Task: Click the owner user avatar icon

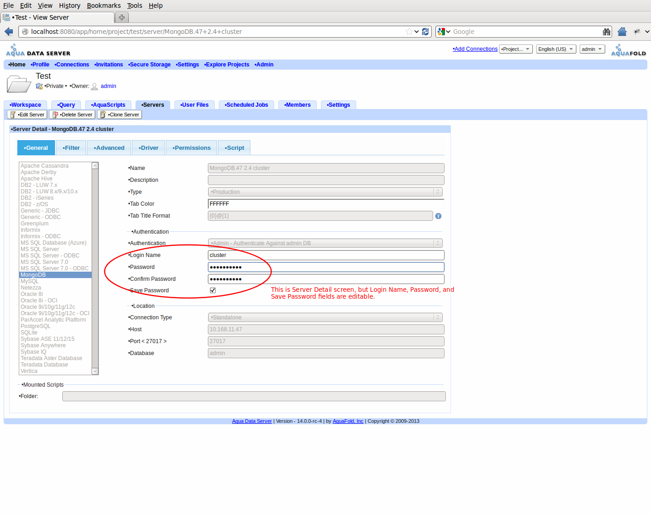Action: (x=95, y=86)
